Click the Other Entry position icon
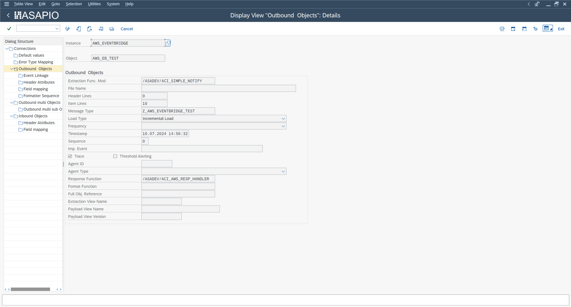This screenshot has height=307, width=571. click(x=101, y=29)
